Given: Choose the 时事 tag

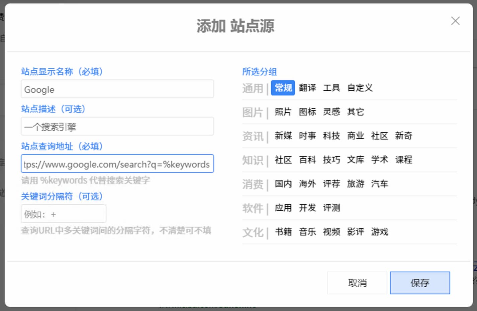Looking at the screenshot, I should [x=307, y=136].
